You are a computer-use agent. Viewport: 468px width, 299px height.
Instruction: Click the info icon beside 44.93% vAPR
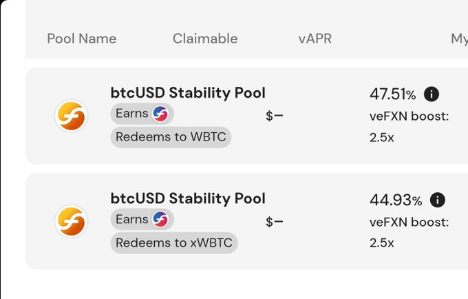[438, 200]
